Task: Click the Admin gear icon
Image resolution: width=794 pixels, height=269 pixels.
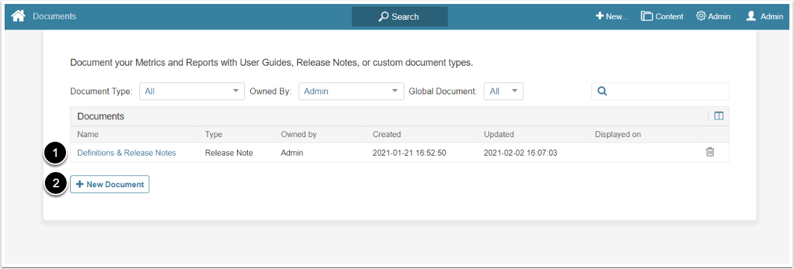Action: 701,16
